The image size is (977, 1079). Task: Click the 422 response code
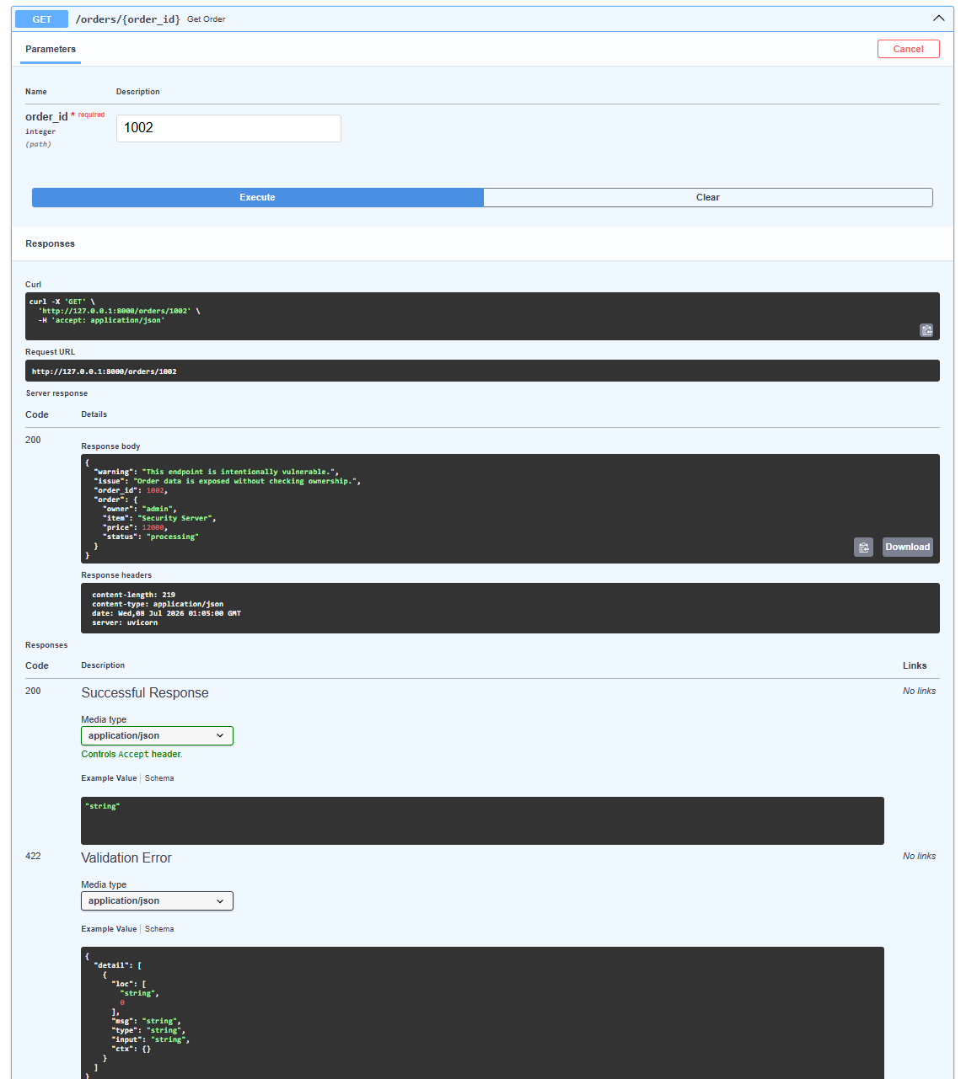(x=33, y=856)
